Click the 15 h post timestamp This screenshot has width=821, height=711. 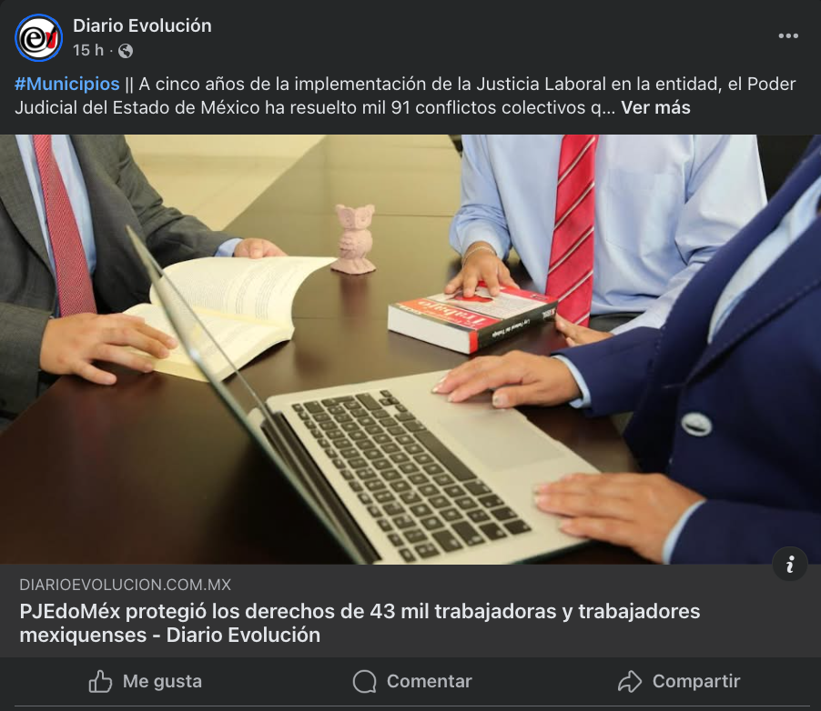tap(88, 50)
